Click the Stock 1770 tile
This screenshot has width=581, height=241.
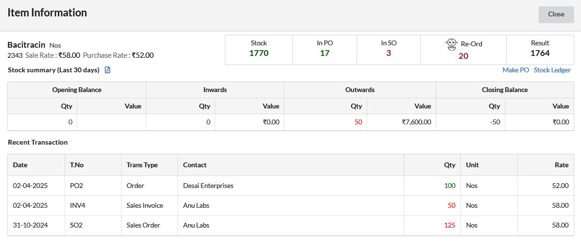[259, 50]
